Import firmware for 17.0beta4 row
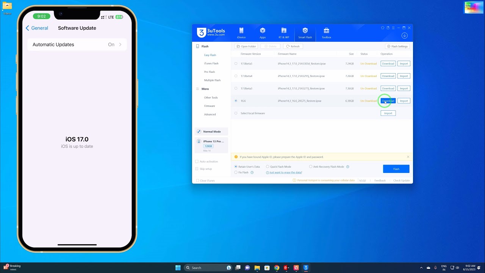Screen dimensions: 485x273 coord(404,76)
